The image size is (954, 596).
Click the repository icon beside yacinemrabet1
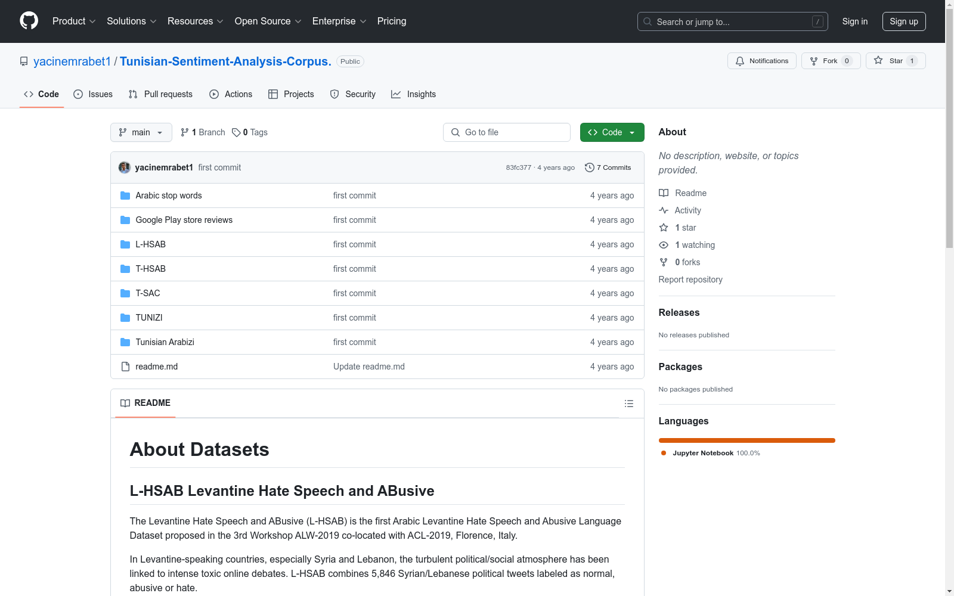tap(24, 61)
